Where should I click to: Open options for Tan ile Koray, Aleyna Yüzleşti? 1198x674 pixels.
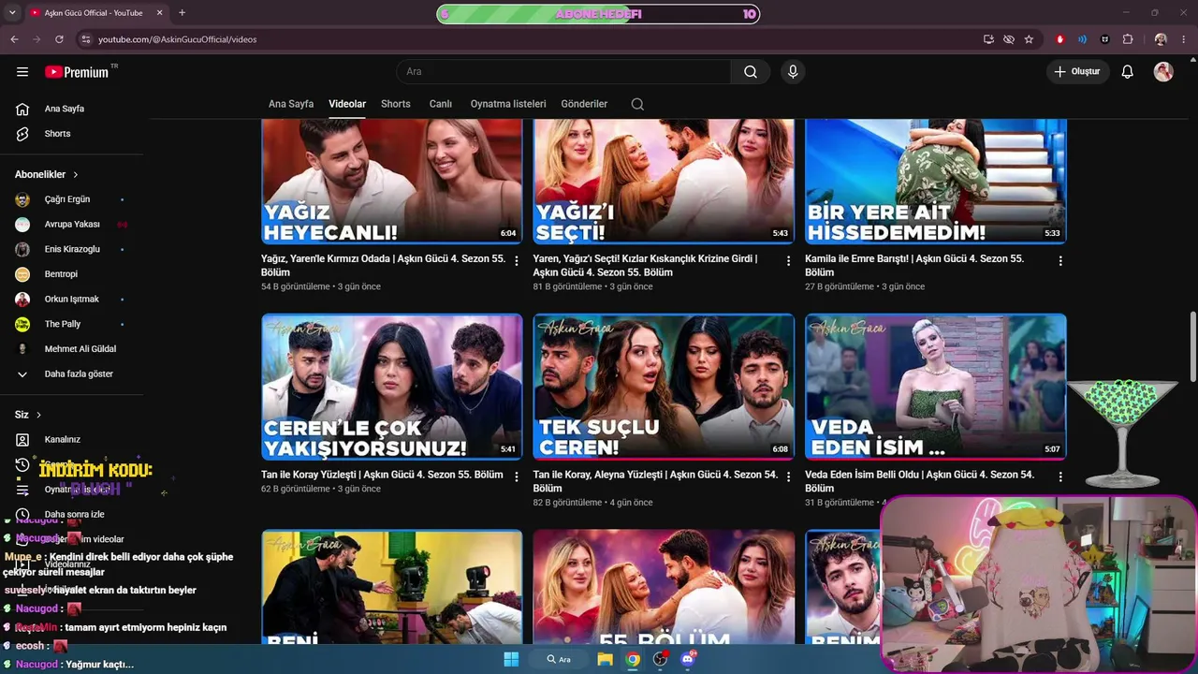point(788,476)
